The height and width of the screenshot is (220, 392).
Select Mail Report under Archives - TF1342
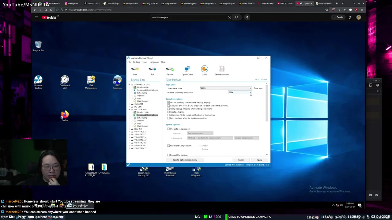[x=142, y=101]
